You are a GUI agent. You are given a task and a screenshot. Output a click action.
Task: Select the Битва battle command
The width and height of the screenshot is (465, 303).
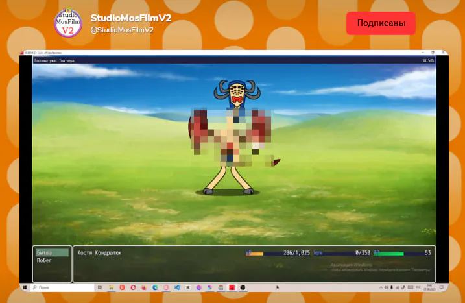(x=52, y=252)
